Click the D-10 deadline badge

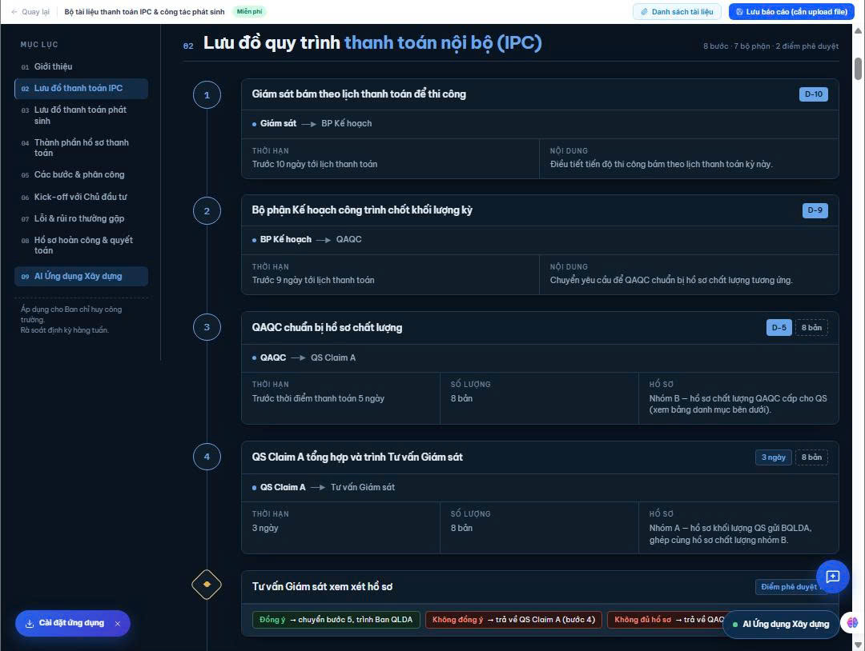click(814, 94)
